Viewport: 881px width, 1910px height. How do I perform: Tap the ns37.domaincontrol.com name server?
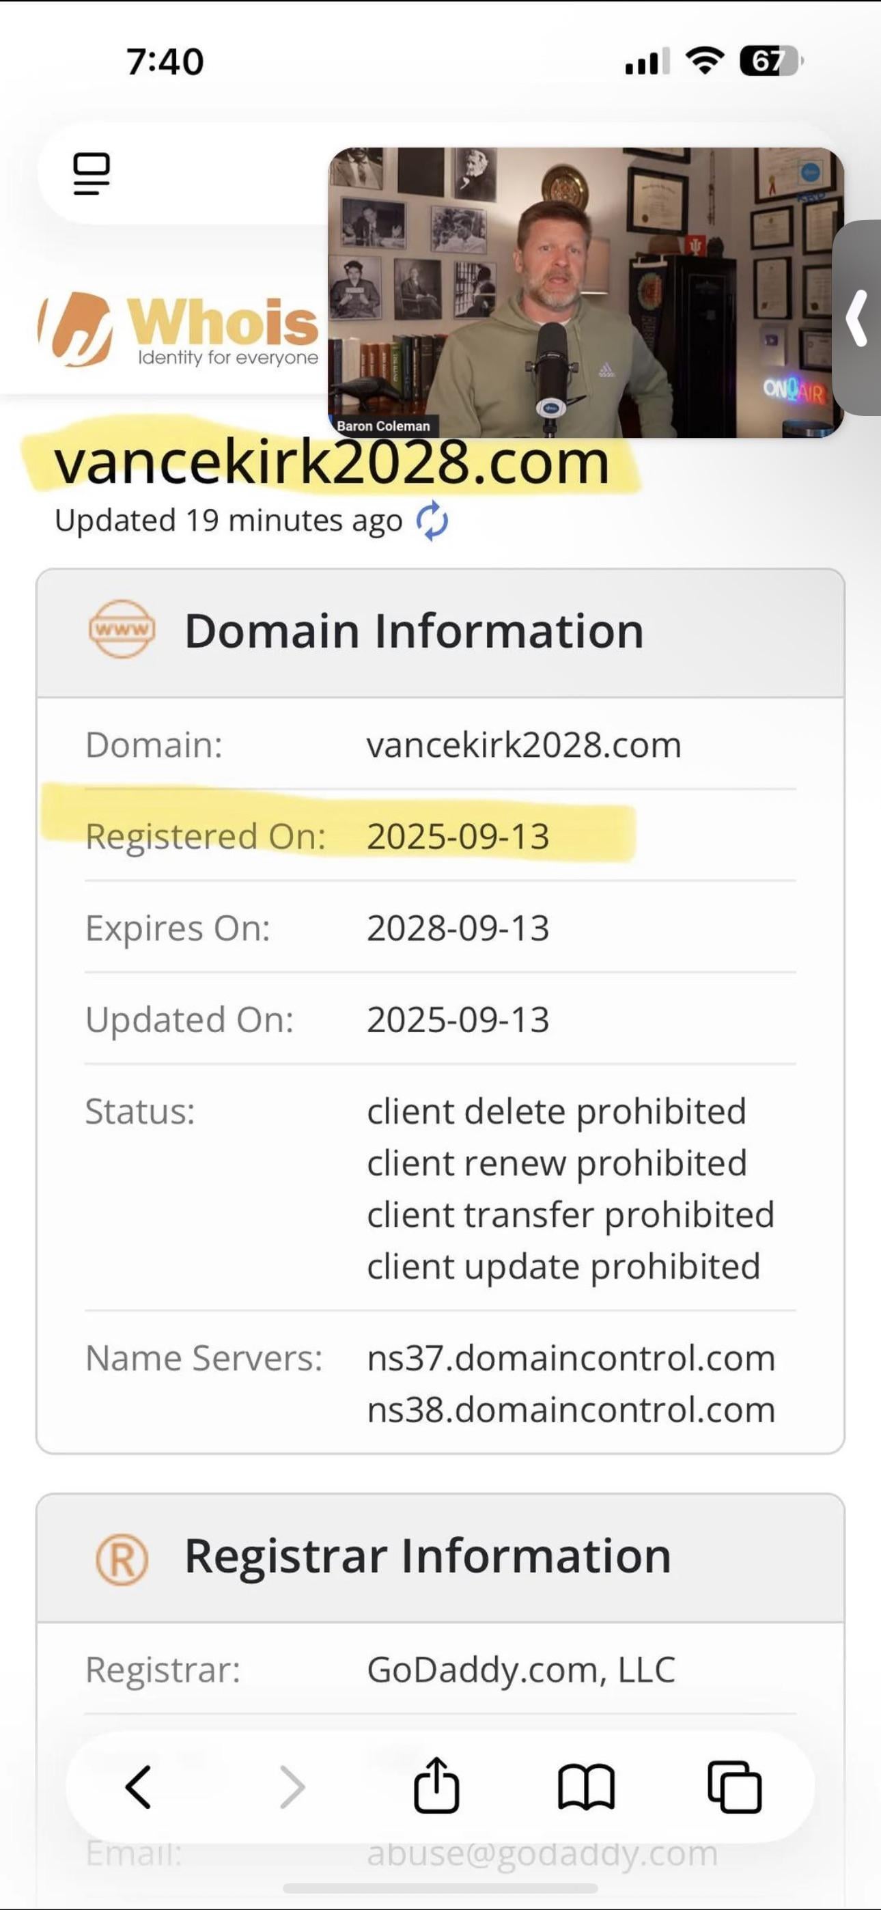coord(571,1358)
